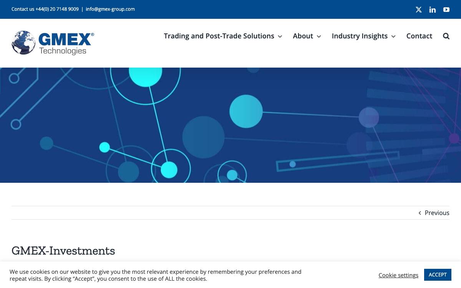Open the YouTube social link
Image resolution: width=461 pixels, height=288 pixels.
(446, 10)
